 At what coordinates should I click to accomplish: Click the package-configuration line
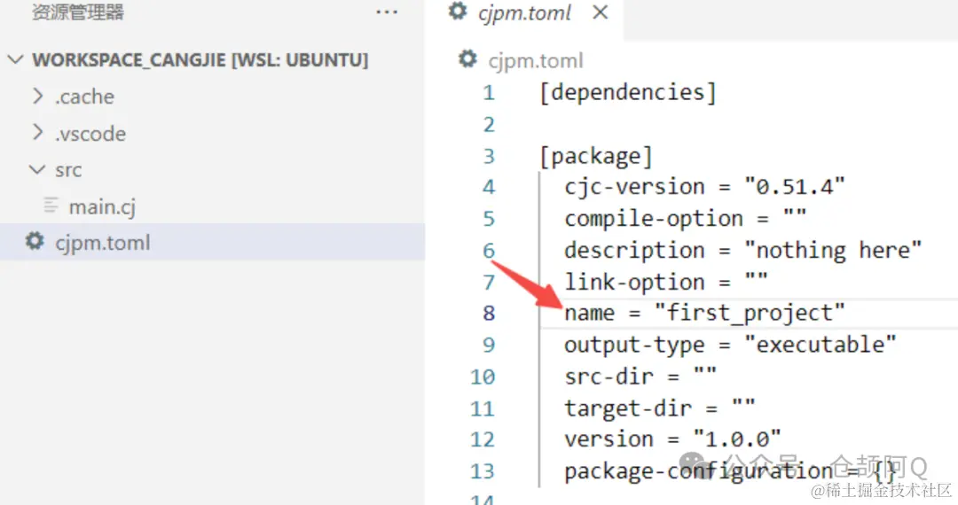(730, 470)
